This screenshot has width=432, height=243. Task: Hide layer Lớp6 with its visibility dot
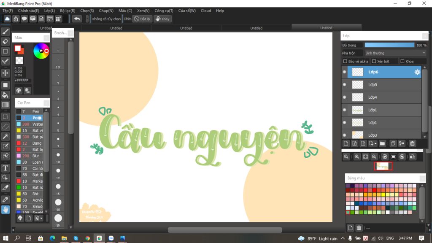(344, 72)
